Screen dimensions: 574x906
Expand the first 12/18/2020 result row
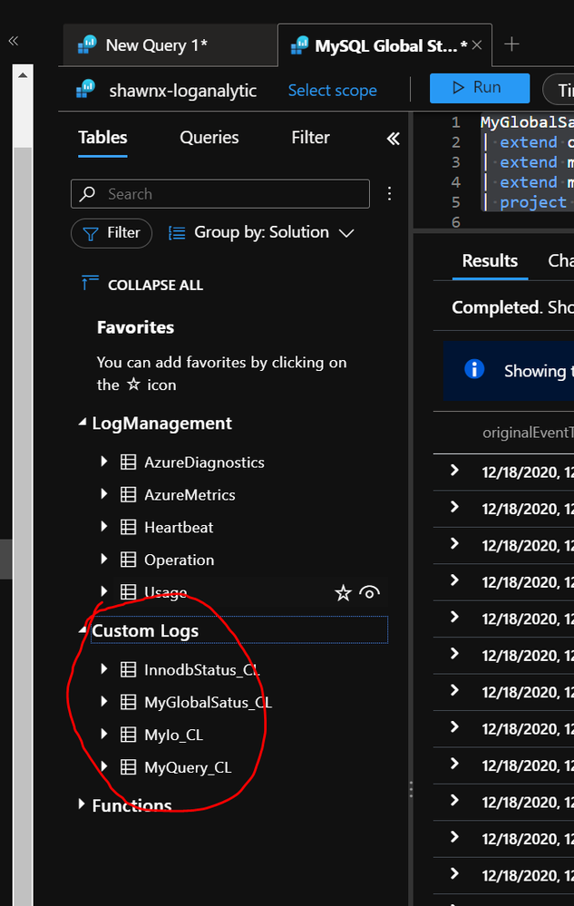(x=454, y=471)
